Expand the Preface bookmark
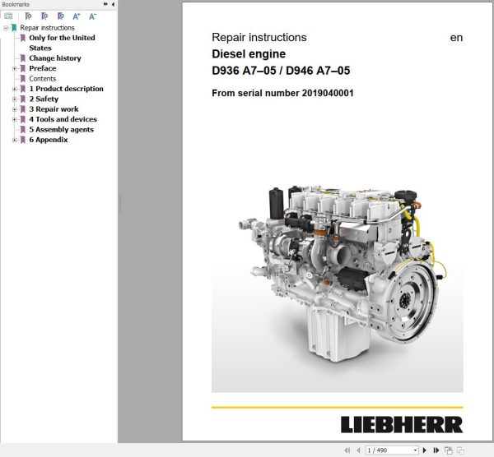Viewport: 494px width, 457px height. click(x=15, y=68)
